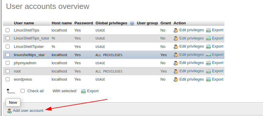Select checkbox for LinuxShellTips user
The height and width of the screenshot is (116, 263).
coord(7,30)
